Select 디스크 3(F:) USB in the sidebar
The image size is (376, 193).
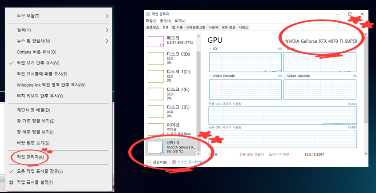171,112
